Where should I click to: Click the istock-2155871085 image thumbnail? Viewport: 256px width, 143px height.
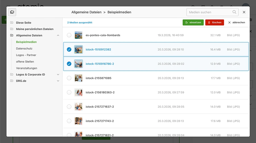coord(79,78)
